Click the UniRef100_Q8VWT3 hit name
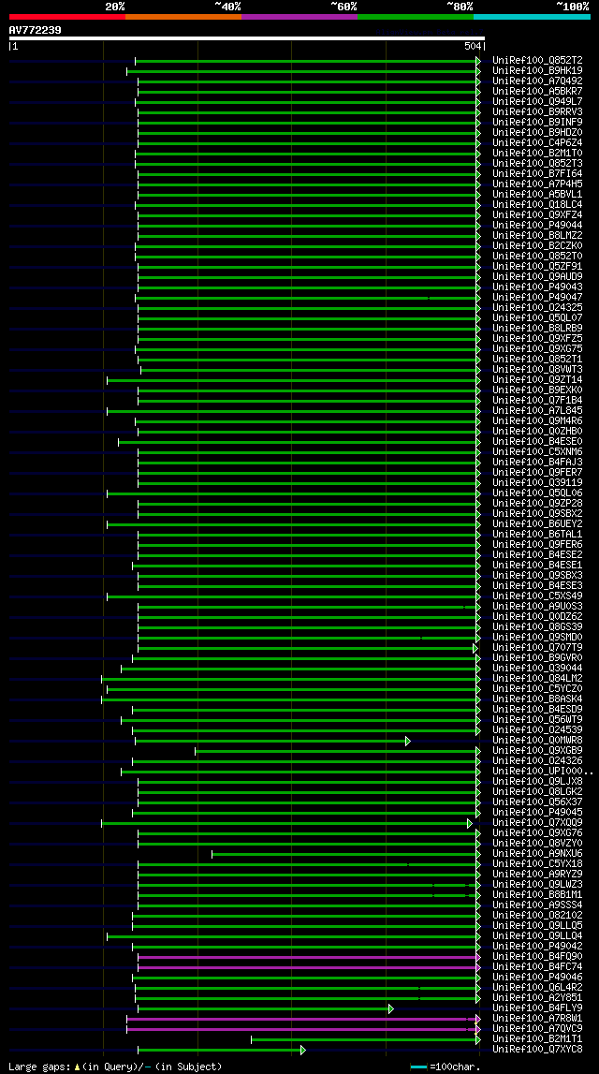Screen dimensions: 599x1074 (537, 369)
